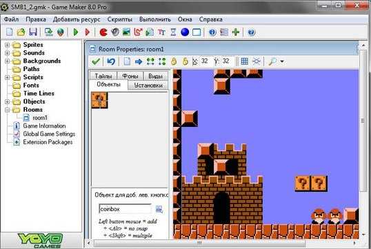
Task: Toggle the isometric grid button
Action: click(257, 61)
